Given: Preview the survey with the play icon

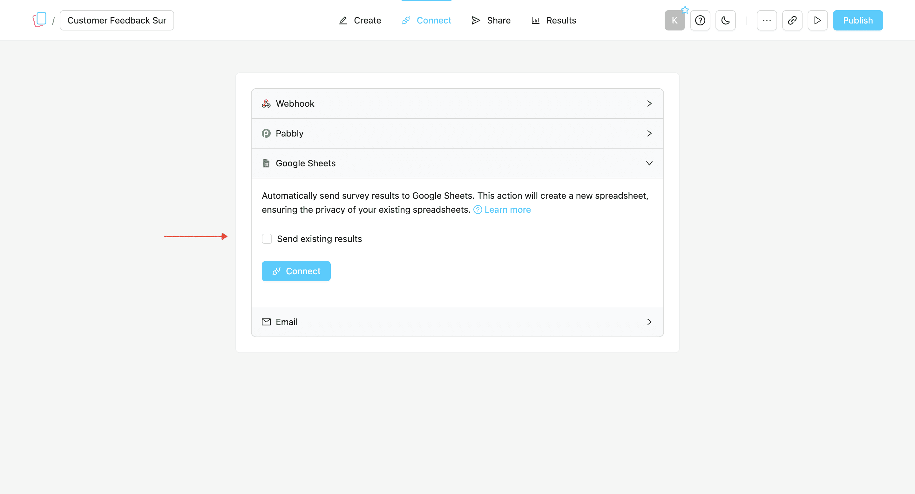Looking at the screenshot, I should pyautogui.click(x=818, y=20).
